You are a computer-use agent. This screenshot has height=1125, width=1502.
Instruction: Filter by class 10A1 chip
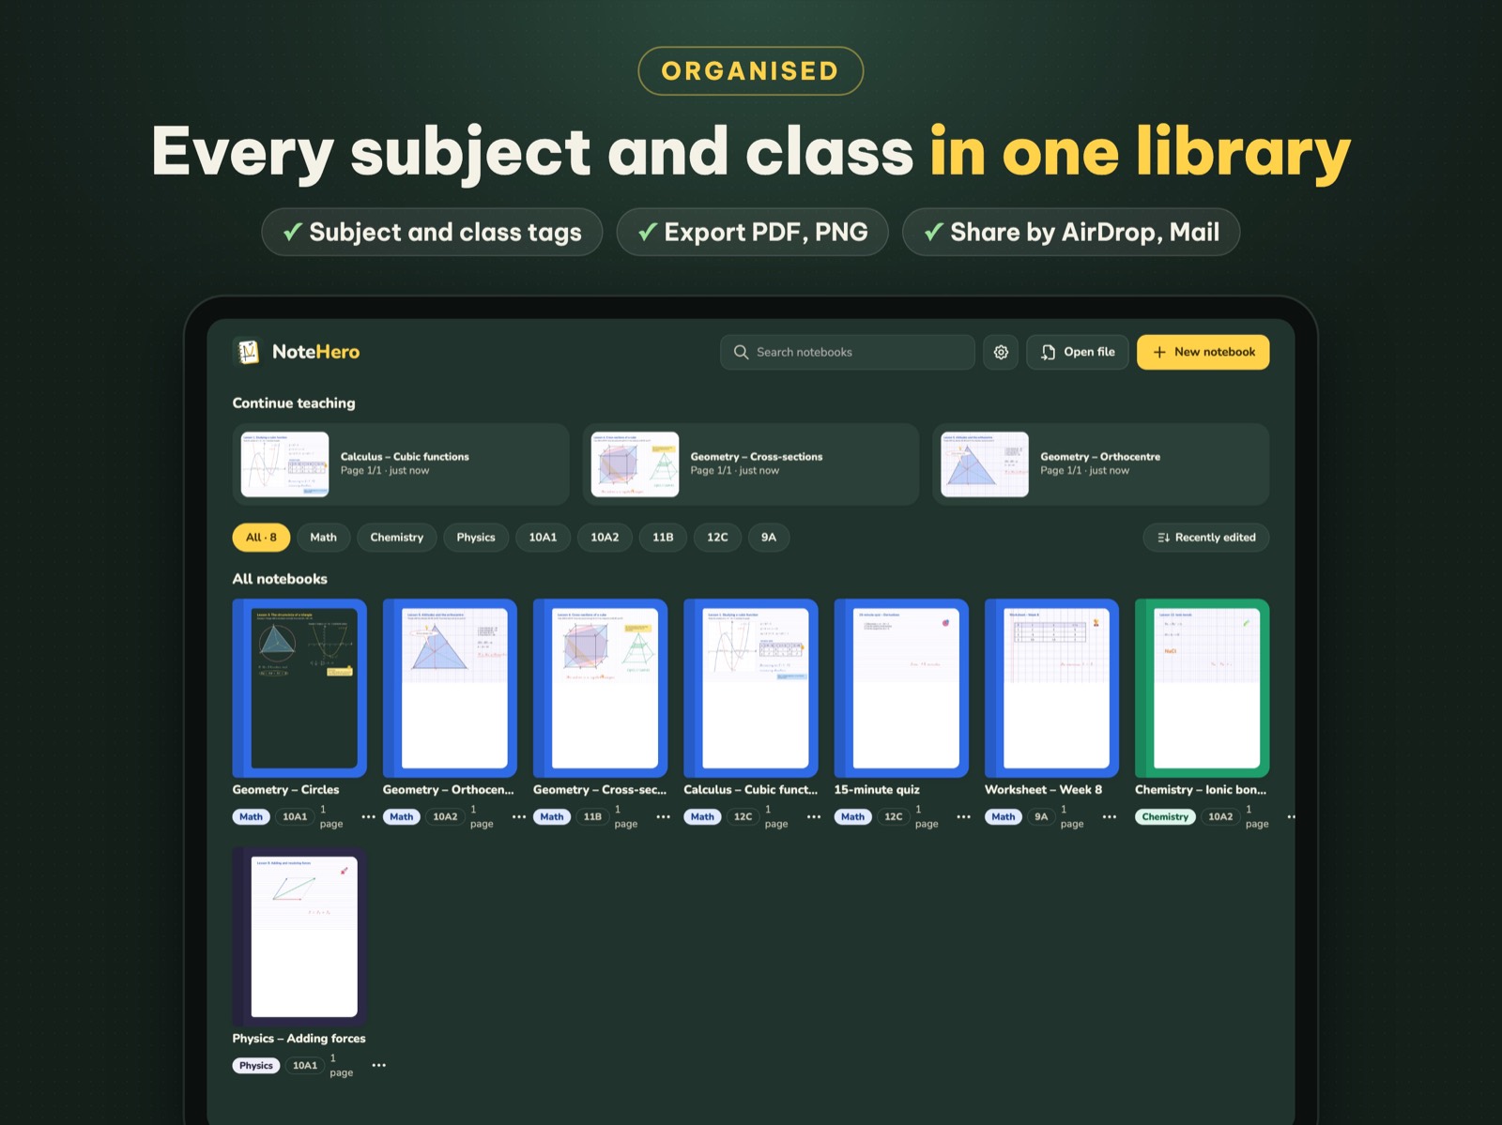(543, 538)
